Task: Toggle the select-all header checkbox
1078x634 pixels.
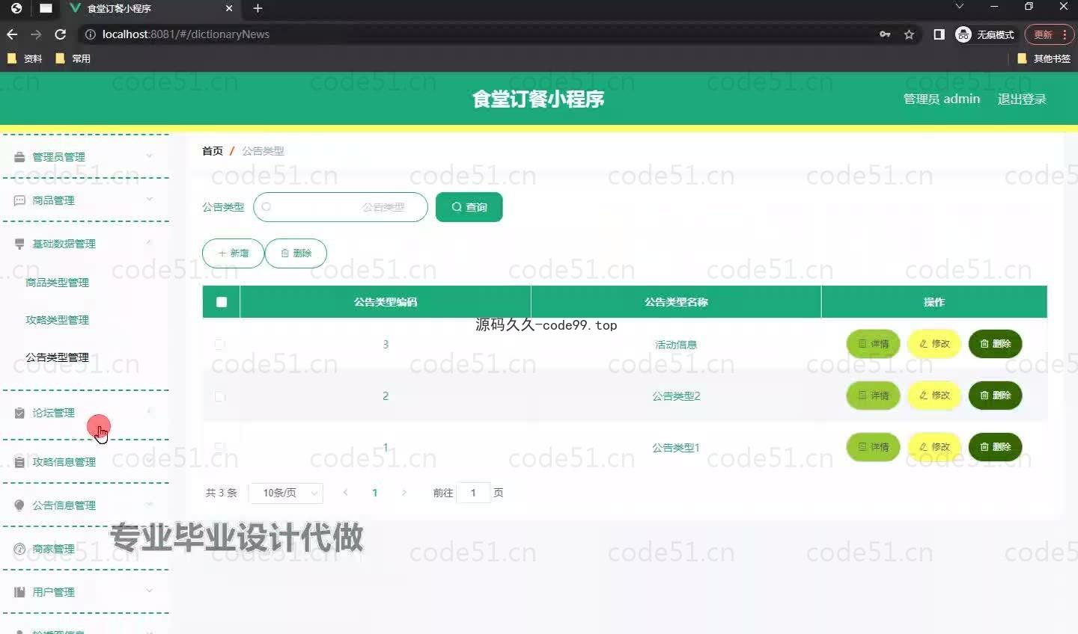Action: click(x=221, y=302)
